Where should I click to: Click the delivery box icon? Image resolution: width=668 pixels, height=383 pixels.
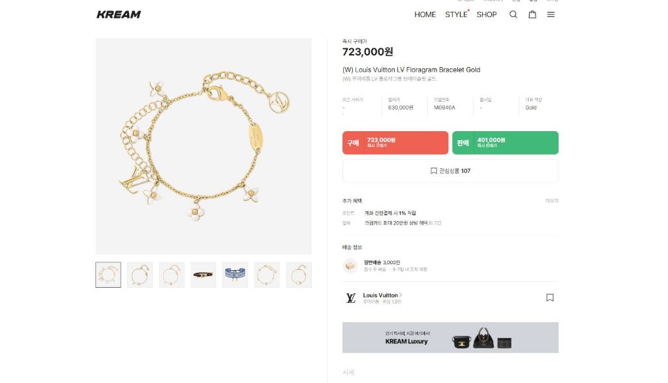coord(350,266)
